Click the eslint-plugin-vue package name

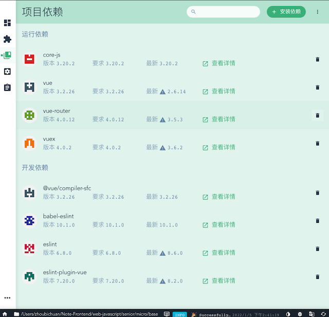[x=65, y=272]
